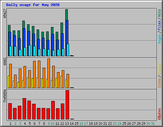Click the blue Files bar for day 13

[67, 32]
